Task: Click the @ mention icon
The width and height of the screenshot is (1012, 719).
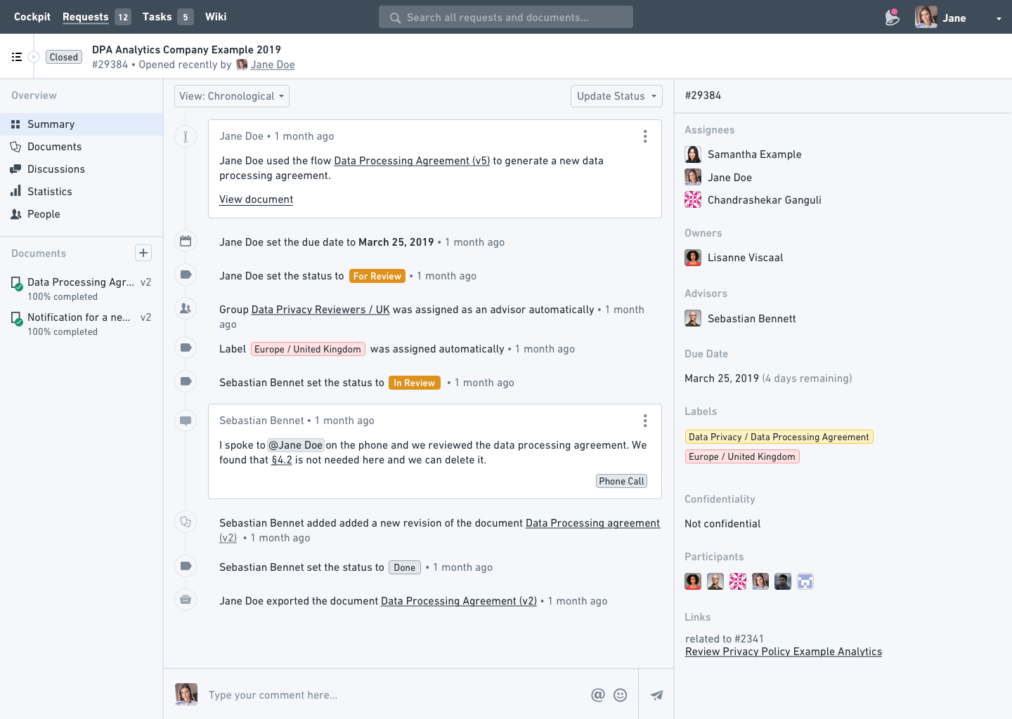Action: [597, 695]
